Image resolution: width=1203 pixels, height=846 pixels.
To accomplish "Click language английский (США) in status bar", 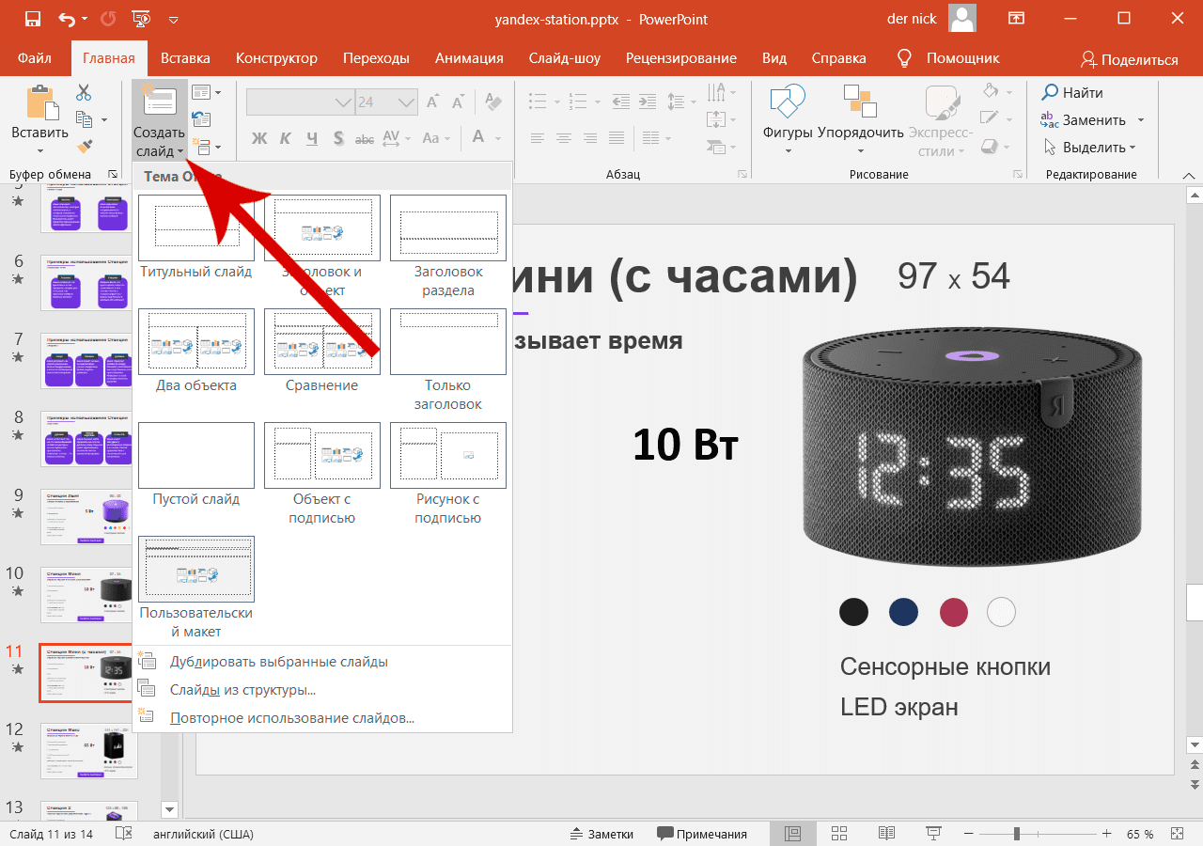I will (x=203, y=834).
